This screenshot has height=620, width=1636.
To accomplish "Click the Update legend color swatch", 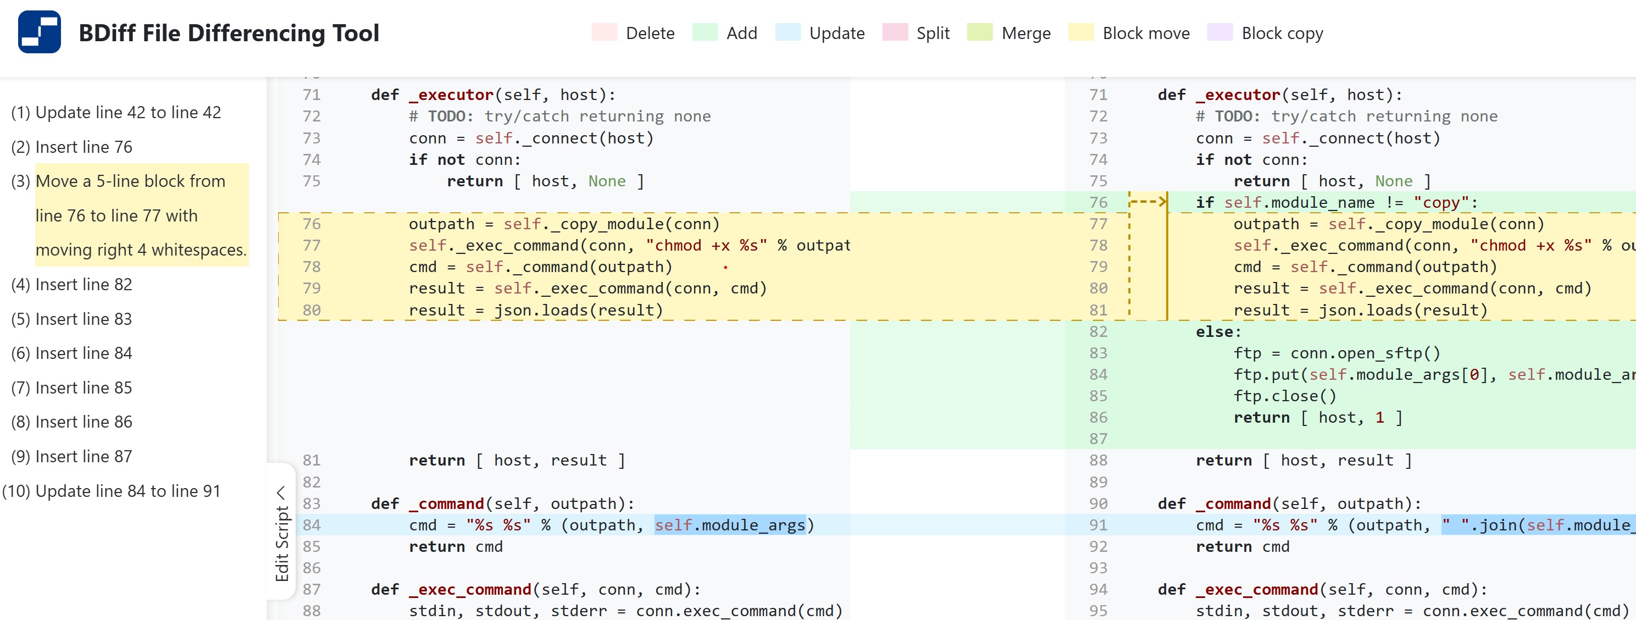I will pyautogui.click(x=788, y=32).
